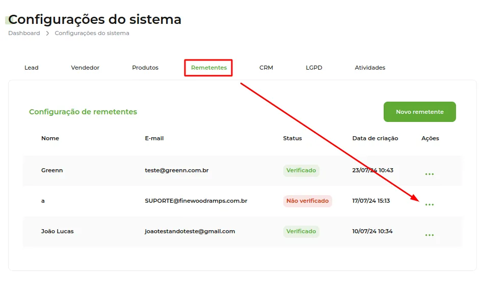Click the Nome column header

click(x=50, y=138)
